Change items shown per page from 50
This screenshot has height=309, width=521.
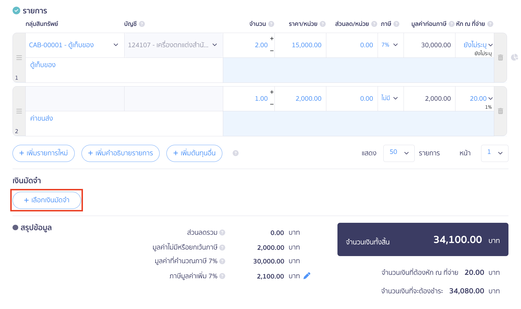399,153
